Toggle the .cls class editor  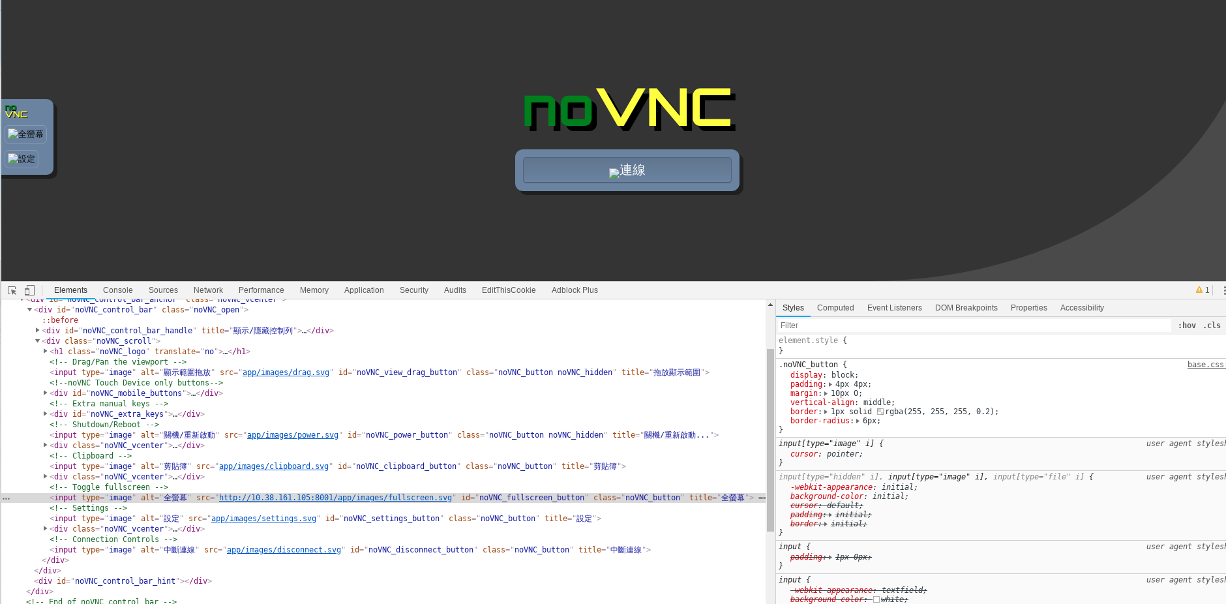click(1212, 325)
